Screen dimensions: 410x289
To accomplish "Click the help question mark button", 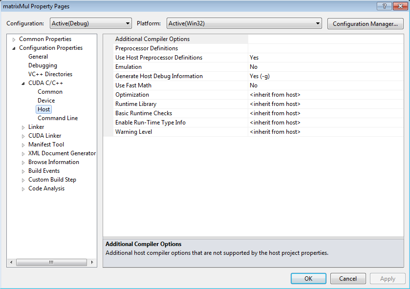I will (x=385, y=6).
